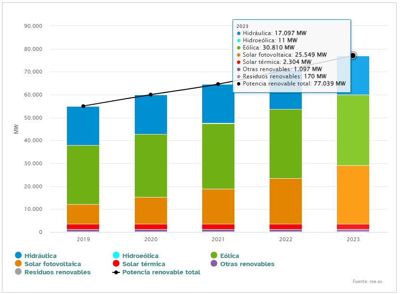Toggle the Hidráulica legend series
400x294 pixels.
coord(36,255)
